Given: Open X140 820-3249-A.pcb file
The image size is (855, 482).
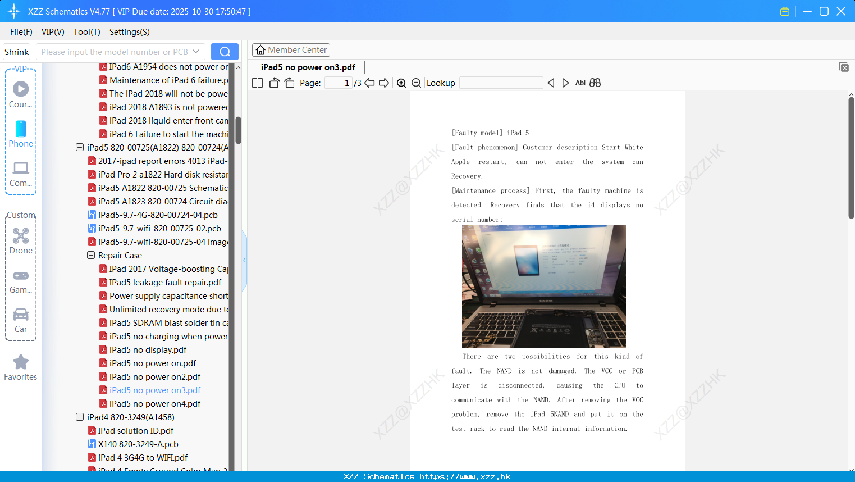Looking at the screenshot, I should pyautogui.click(x=138, y=444).
